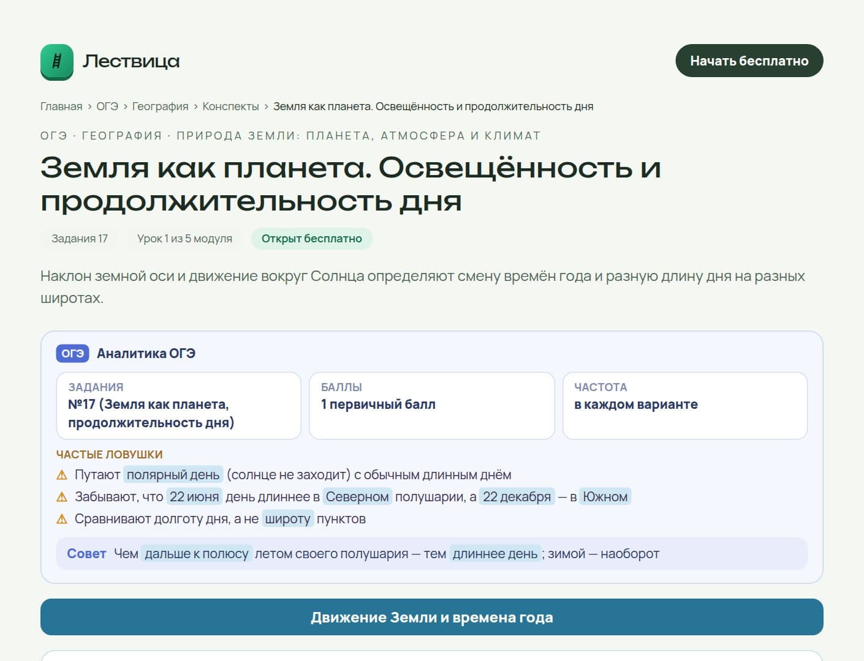
Task: Click the warning icon beside "Путают полярный день"
Action: pyautogui.click(x=62, y=475)
